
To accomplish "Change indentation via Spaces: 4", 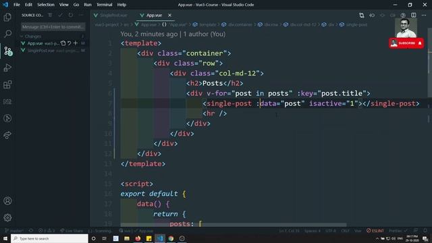I will 313,231.
